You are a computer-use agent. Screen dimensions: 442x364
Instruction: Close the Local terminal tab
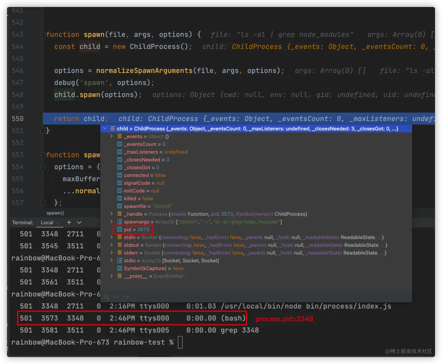click(58, 222)
